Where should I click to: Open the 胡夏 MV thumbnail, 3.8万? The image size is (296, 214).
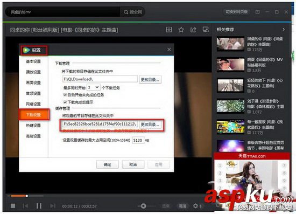pos(230,65)
